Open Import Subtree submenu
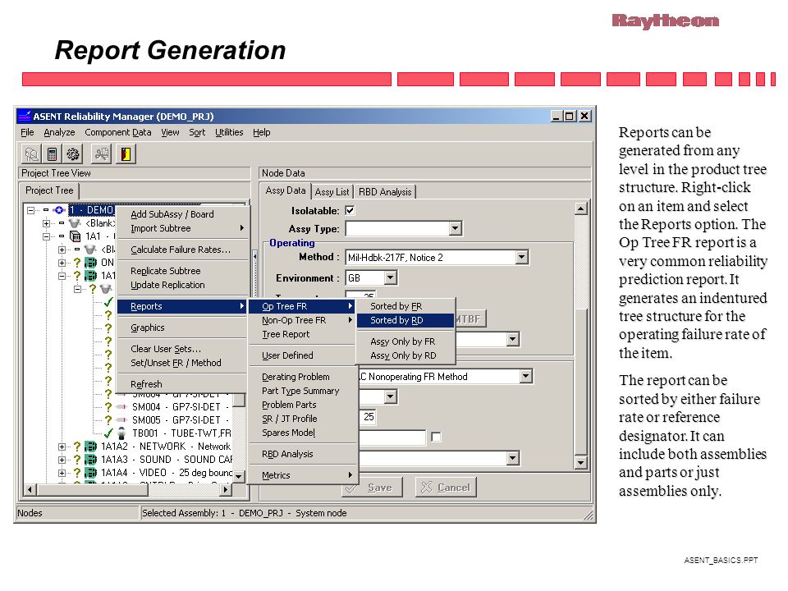 click(x=183, y=228)
